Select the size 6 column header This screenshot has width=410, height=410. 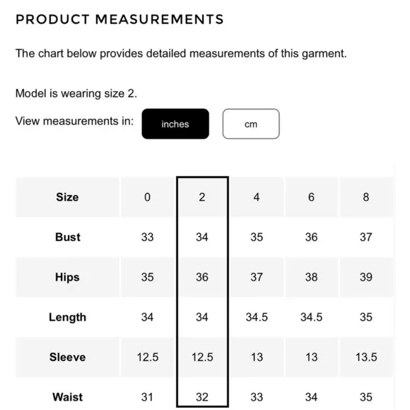tap(311, 197)
